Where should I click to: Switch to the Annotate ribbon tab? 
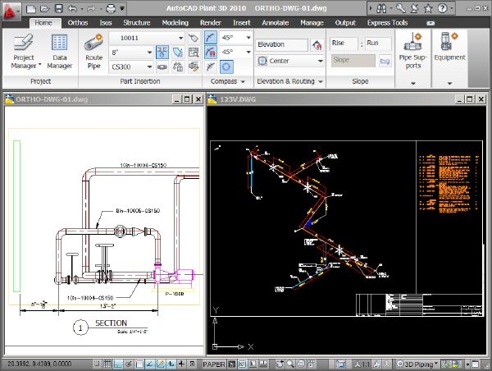click(276, 23)
